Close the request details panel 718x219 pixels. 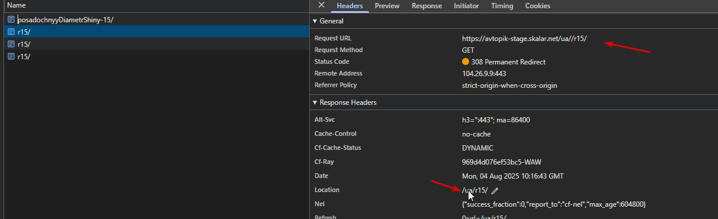(x=321, y=5)
